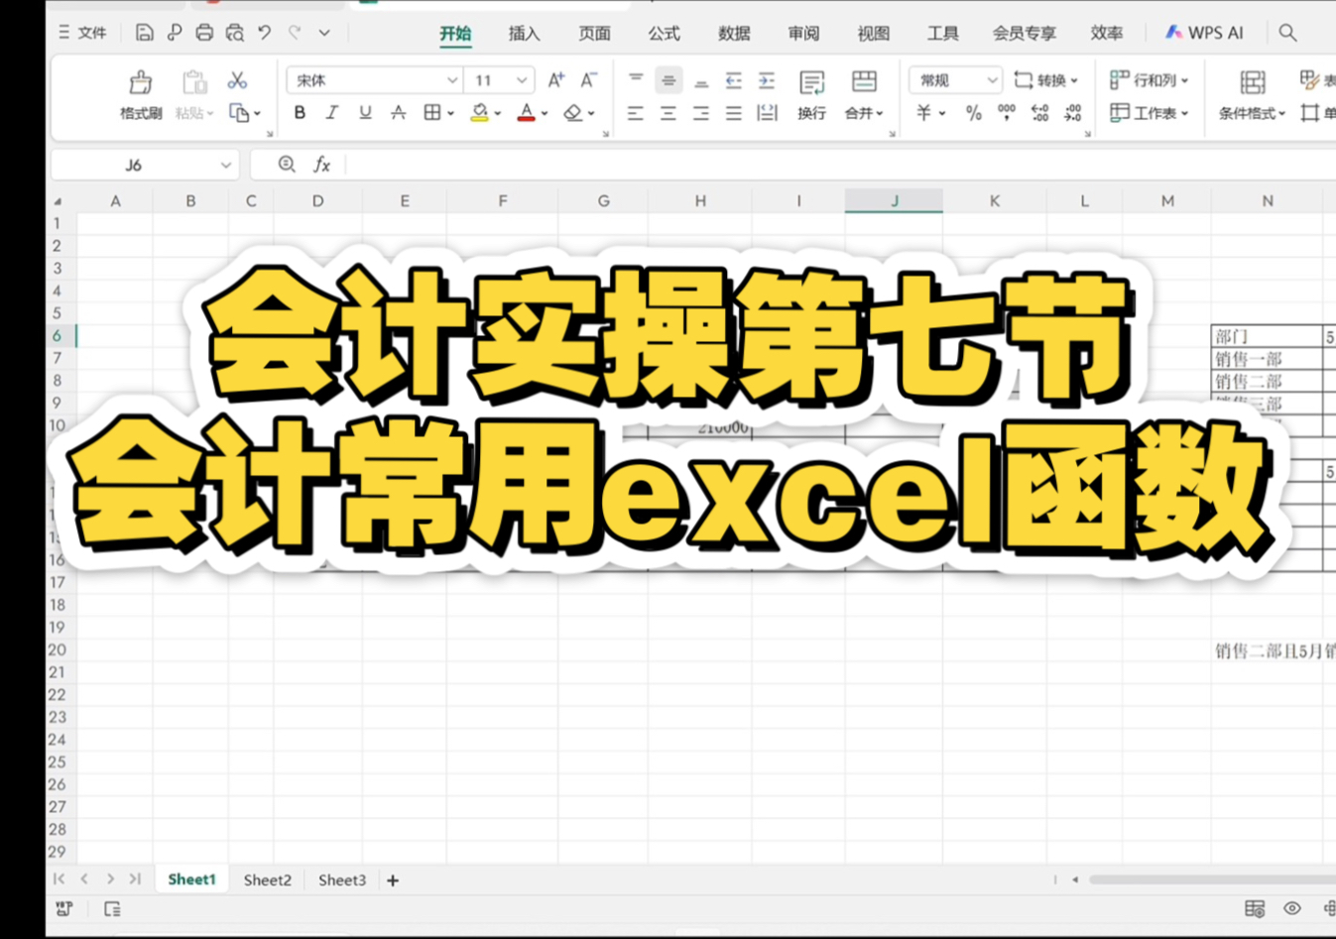Screen dimensions: 1336x939
Task: Increase the font size with A+
Action: (556, 80)
